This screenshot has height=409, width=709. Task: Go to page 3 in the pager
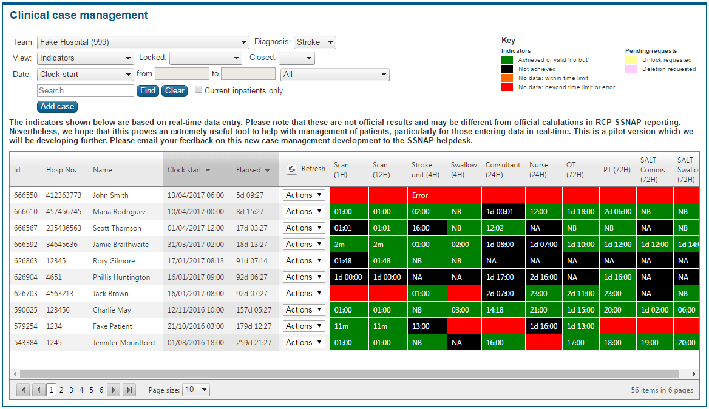point(71,390)
